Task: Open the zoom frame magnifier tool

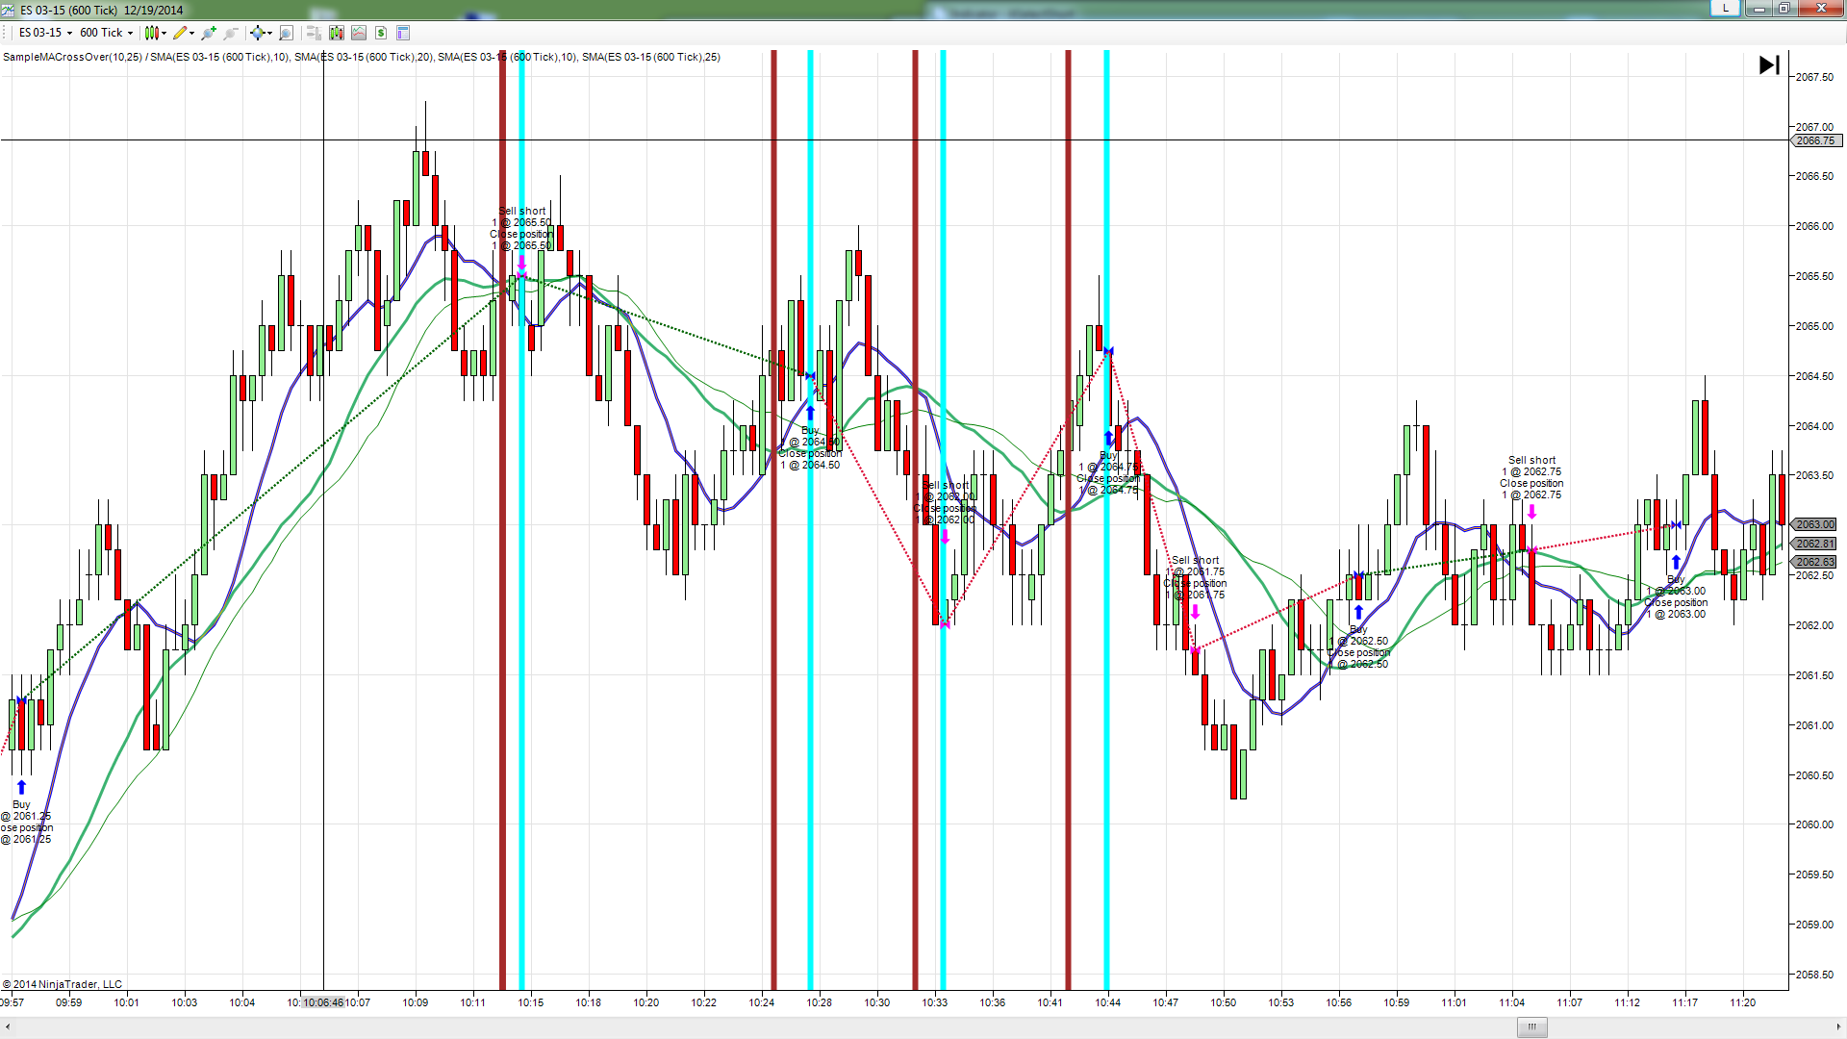Action: point(286,33)
